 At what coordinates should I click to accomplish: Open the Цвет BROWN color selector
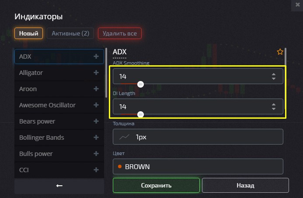pos(198,166)
